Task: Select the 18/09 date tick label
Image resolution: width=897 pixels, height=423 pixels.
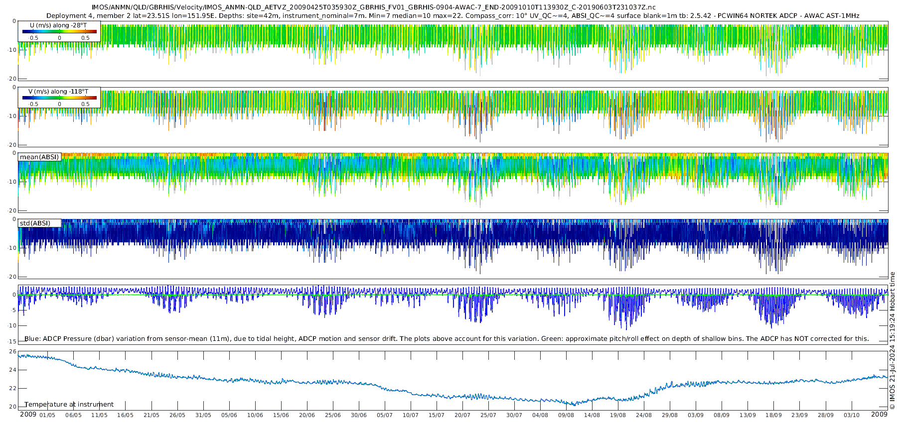Action: click(773, 415)
